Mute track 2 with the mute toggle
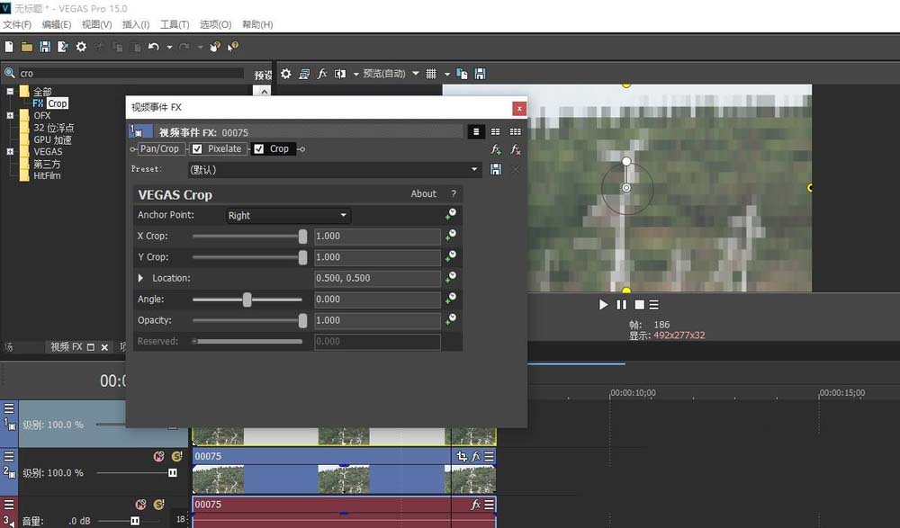 coord(159,457)
